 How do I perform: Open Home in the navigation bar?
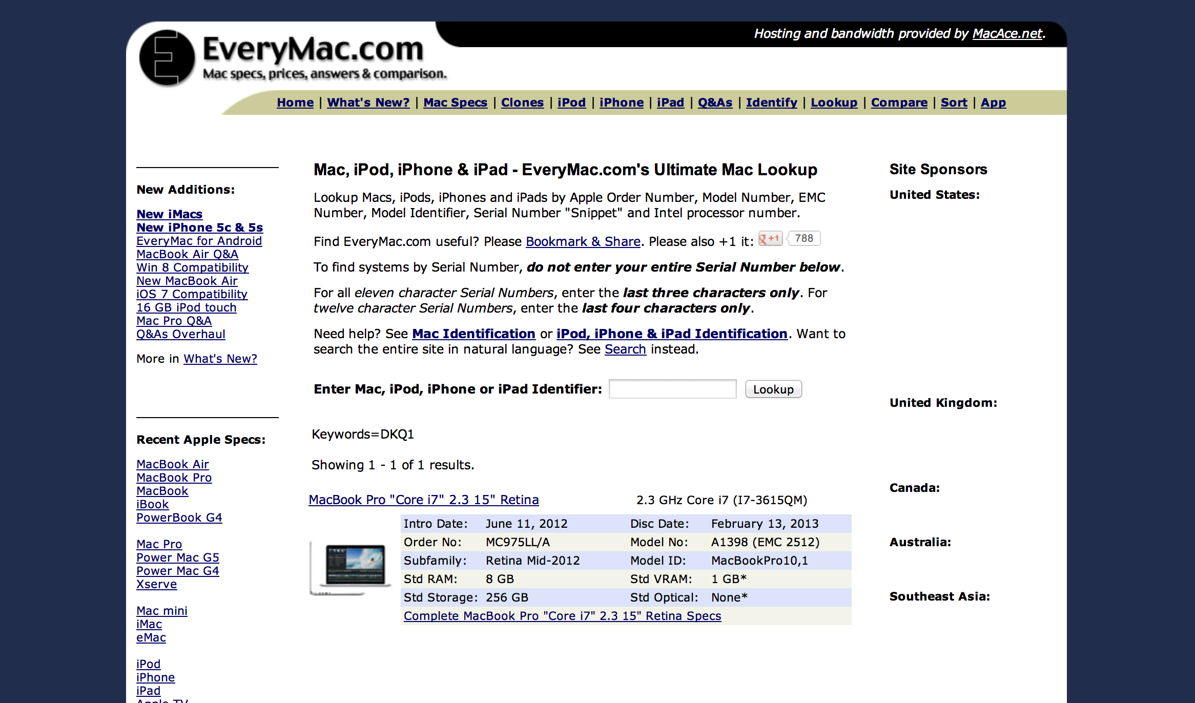click(x=295, y=102)
